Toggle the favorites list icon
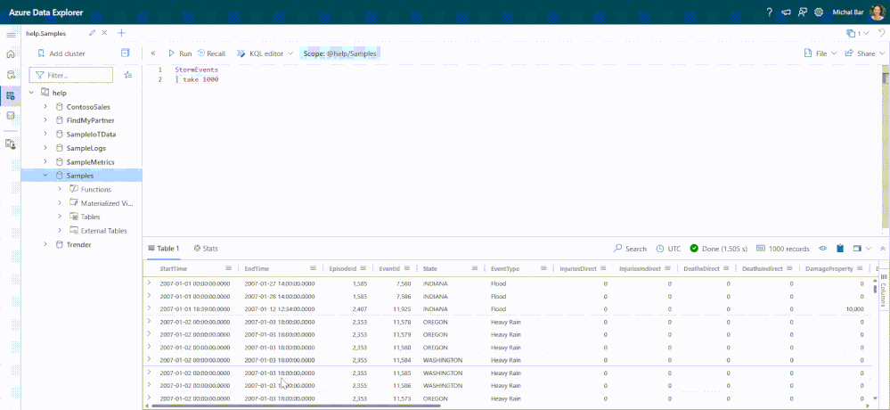This screenshot has height=410, width=890. [x=128, y=75]
